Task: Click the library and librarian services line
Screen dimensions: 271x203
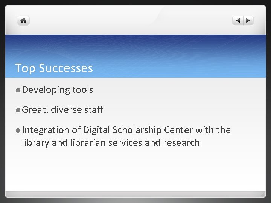Action: [x=111, y=142]
